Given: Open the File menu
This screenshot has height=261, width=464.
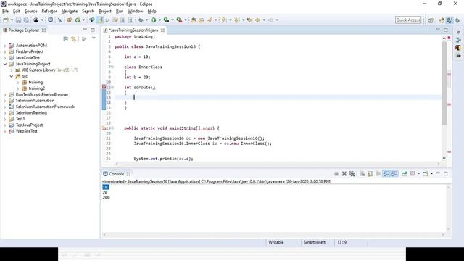Looking at the screenshot, I should (5, 12).
